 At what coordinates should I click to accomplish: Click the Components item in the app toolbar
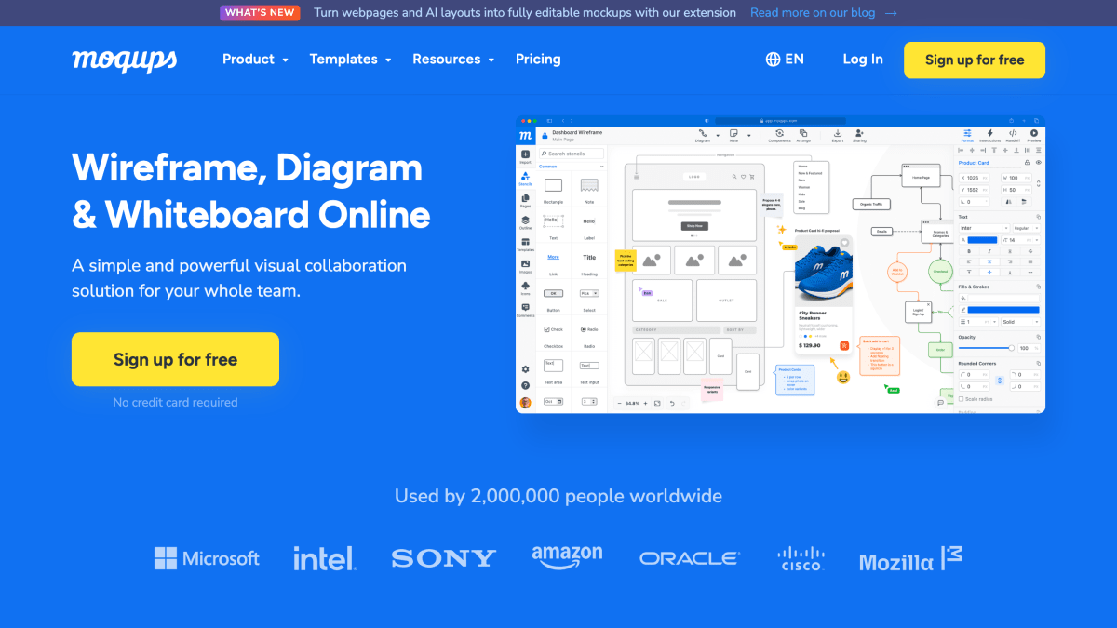pos(779,136)
